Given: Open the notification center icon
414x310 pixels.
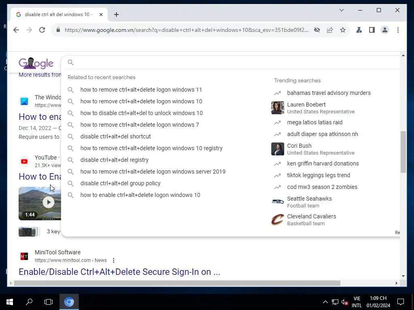Looking at the screenshot, I should (x=401, y=302).
